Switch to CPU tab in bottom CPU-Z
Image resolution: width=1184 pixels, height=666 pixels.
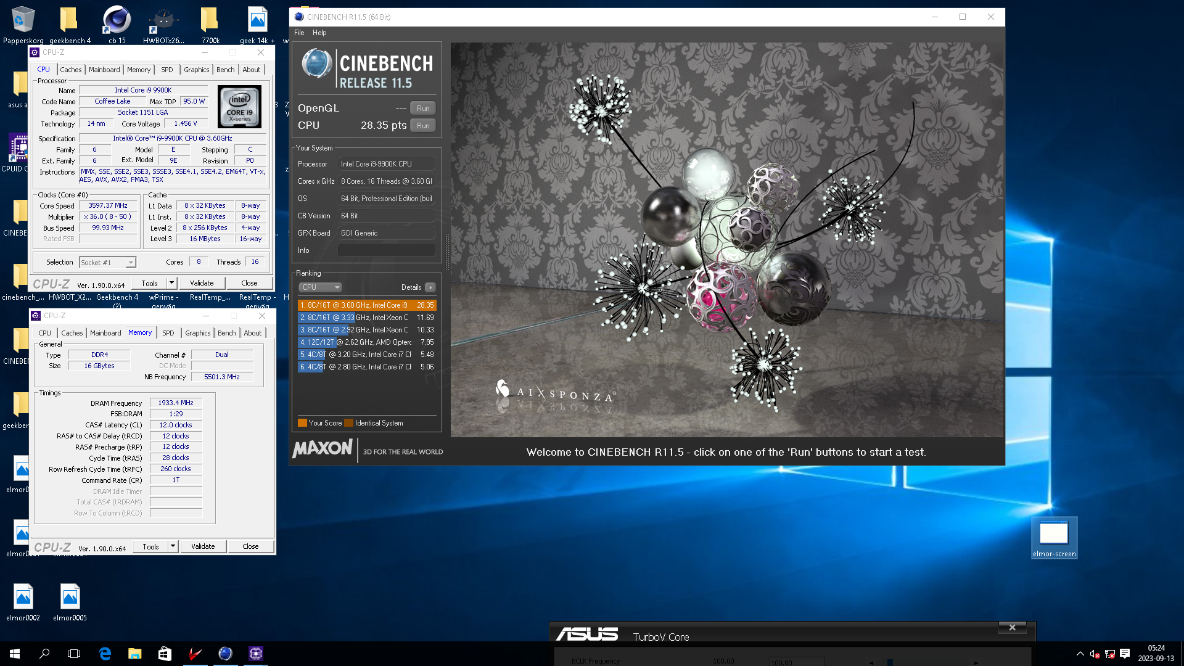point(45,333)
